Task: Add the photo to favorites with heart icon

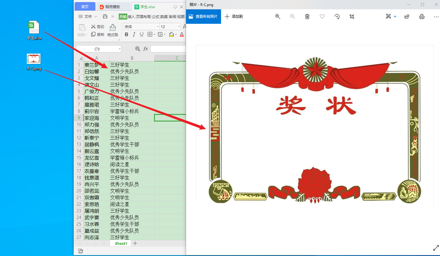Action: (322, 16)
